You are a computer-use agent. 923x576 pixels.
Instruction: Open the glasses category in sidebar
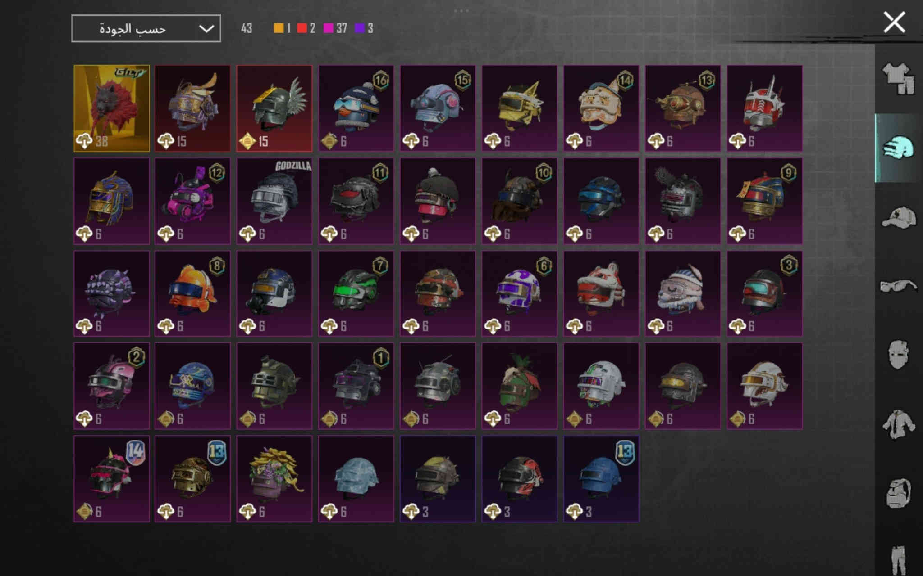coord(899,286)
